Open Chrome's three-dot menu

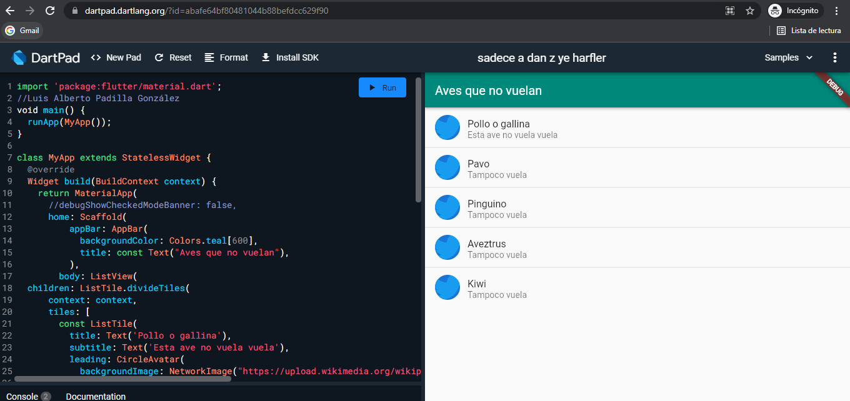(837, 10)
